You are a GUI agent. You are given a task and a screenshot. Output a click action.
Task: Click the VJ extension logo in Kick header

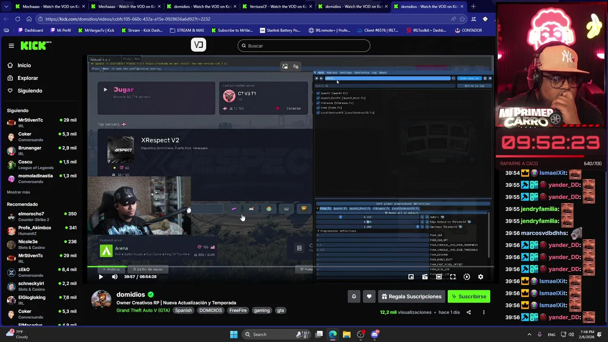coord(199,45)
